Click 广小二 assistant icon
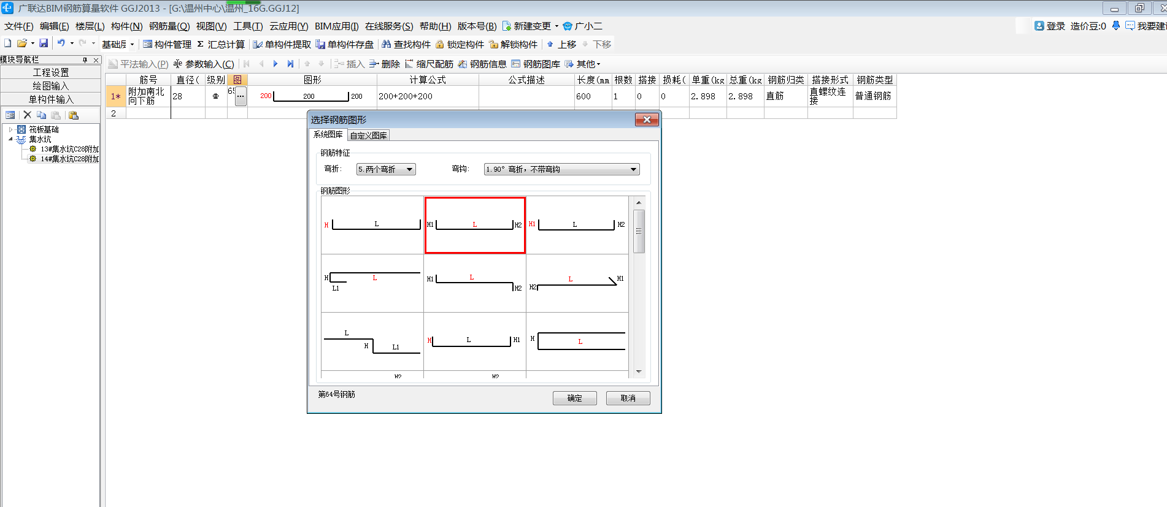Screen dimensions: 1167x507 tap(568, 26)
